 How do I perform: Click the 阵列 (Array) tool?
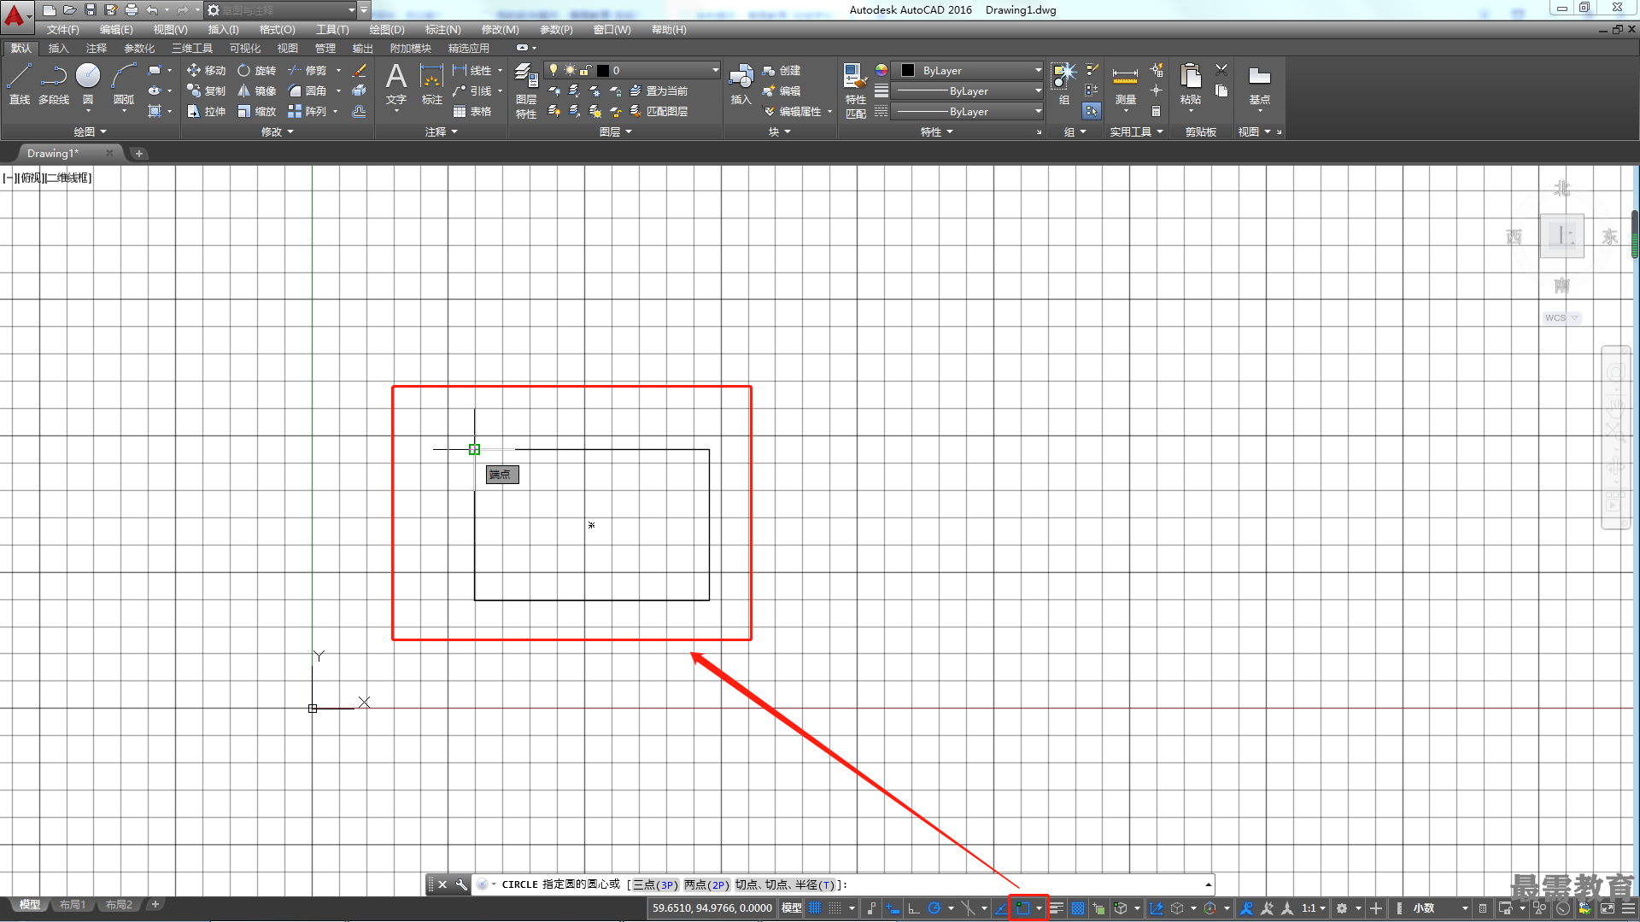[307, 112]
